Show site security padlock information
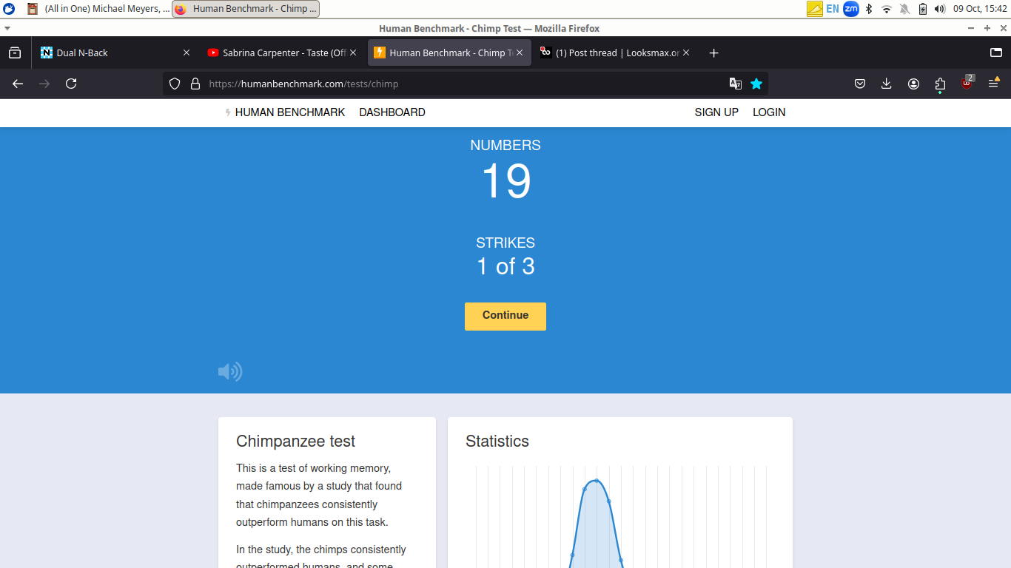Image resolution: width=1011 pixels, height=568 pixels. pyautogui.click(x=195, y=84)
